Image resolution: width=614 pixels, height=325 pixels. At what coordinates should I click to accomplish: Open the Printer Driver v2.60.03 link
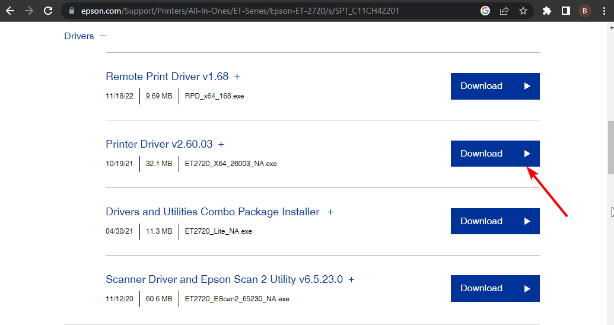[x=159, y=144]
